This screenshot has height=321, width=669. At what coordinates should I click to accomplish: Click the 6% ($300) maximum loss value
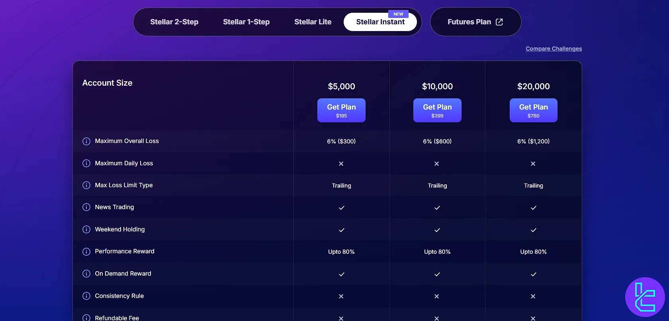point(341,141)
